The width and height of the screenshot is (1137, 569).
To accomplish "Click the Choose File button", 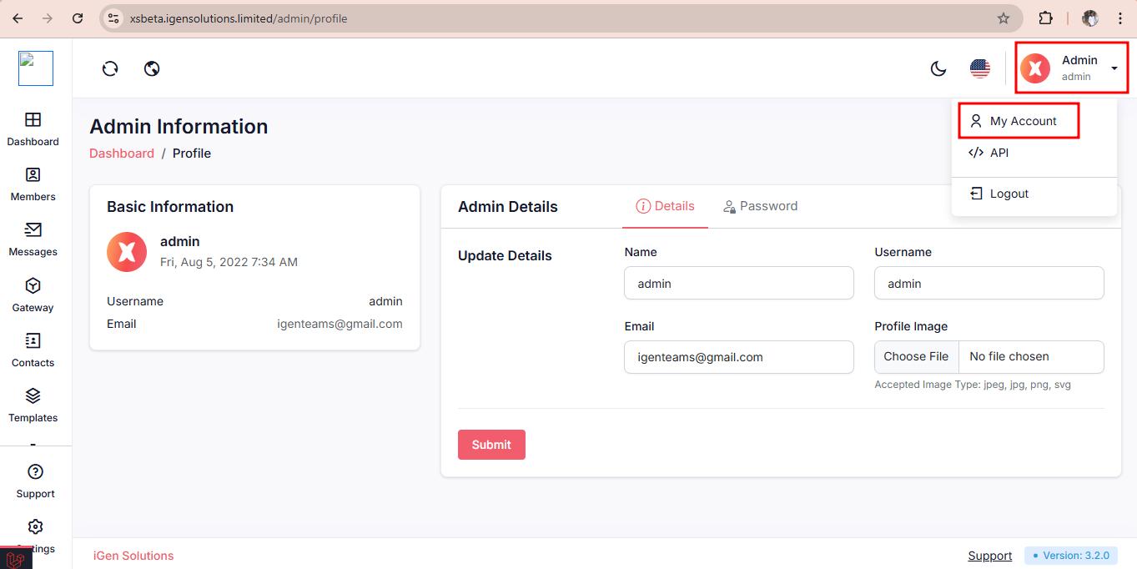I will [x=916, y=356].
